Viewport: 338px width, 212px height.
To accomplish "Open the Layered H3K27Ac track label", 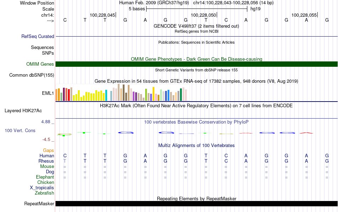I will click(23, 111).
